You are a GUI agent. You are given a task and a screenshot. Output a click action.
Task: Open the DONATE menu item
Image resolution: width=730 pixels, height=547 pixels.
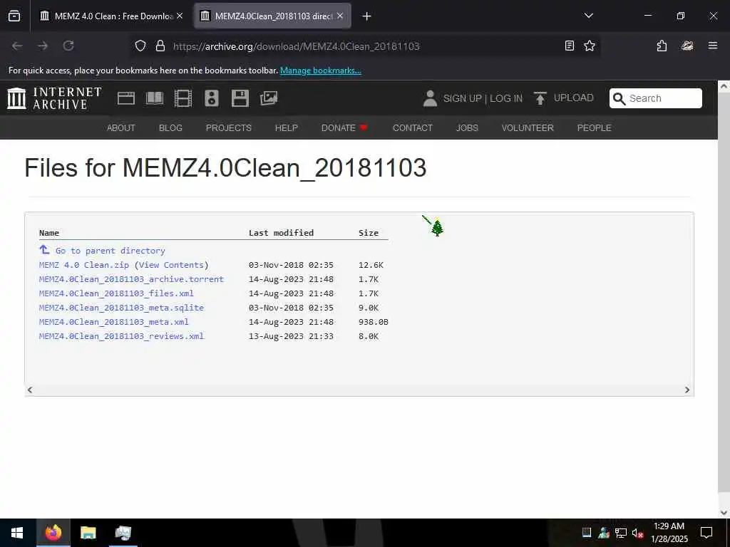[x=344, y=128]
